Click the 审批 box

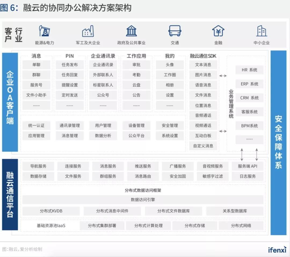coord(136,65)
